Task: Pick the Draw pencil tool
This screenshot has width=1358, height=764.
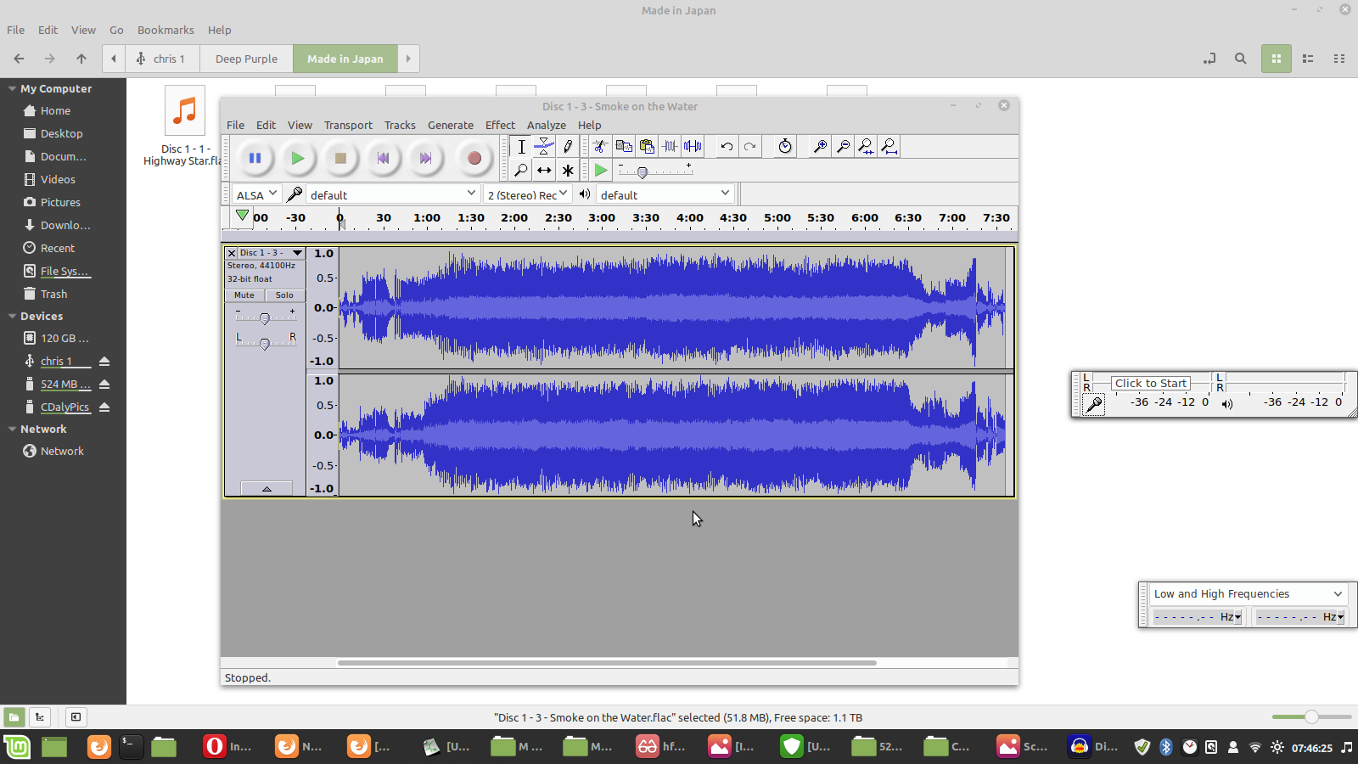Action: (x=568, y=147)
